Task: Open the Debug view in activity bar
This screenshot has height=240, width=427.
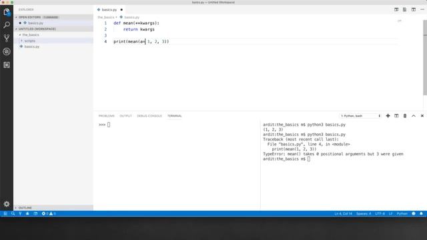Action: click(7, 51)
